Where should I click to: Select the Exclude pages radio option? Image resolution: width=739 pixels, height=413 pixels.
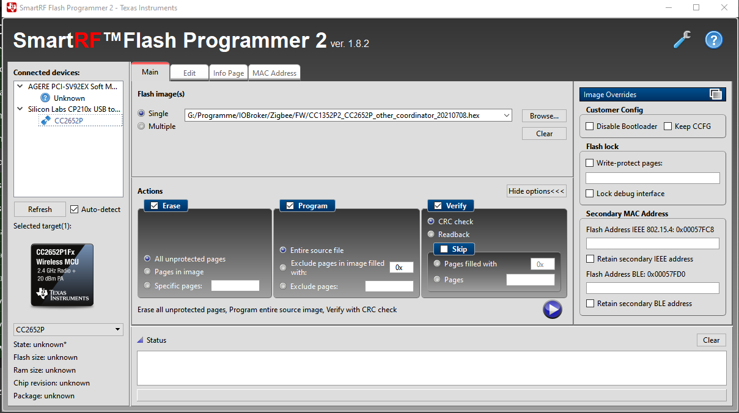pyautogui.click(x=284, y=287)
